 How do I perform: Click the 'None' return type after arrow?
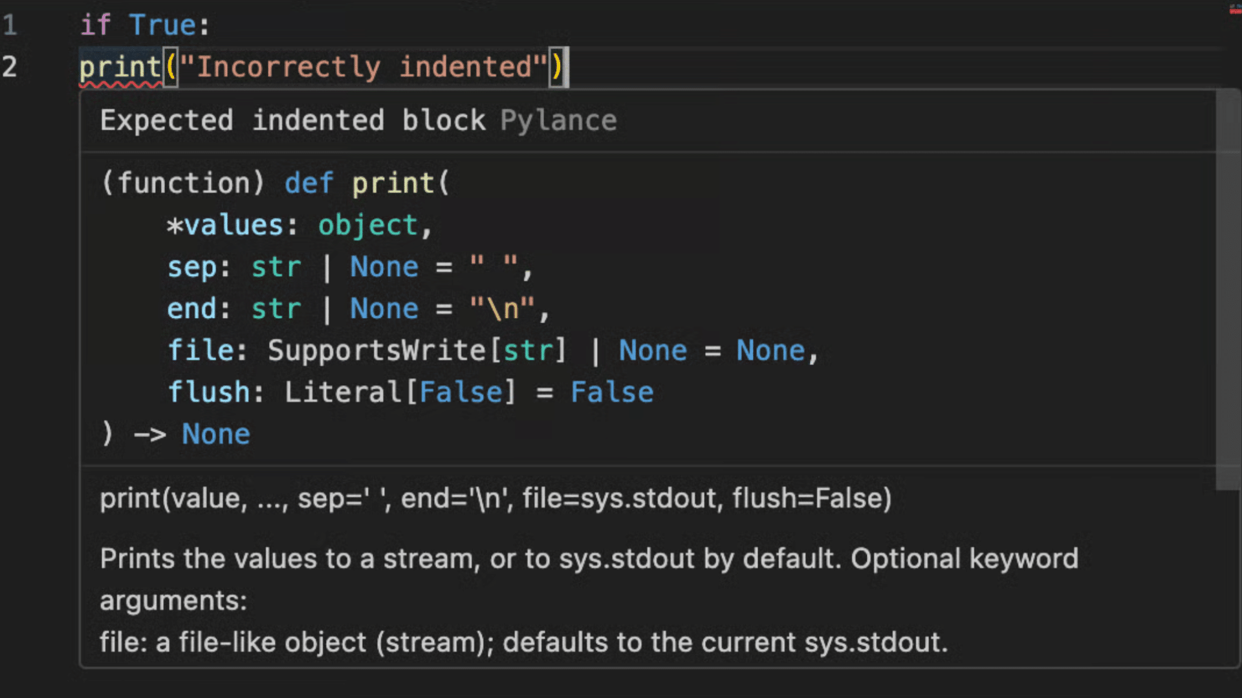pos(216,434)
